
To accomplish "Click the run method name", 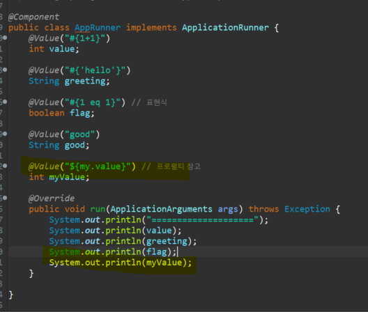I will (x=98, y=209).
